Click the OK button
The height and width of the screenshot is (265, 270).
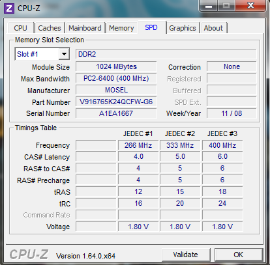[239, 255]
